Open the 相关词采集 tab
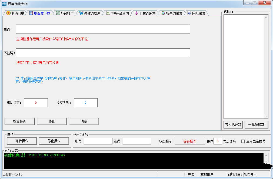273x179 pixels. 172,13
